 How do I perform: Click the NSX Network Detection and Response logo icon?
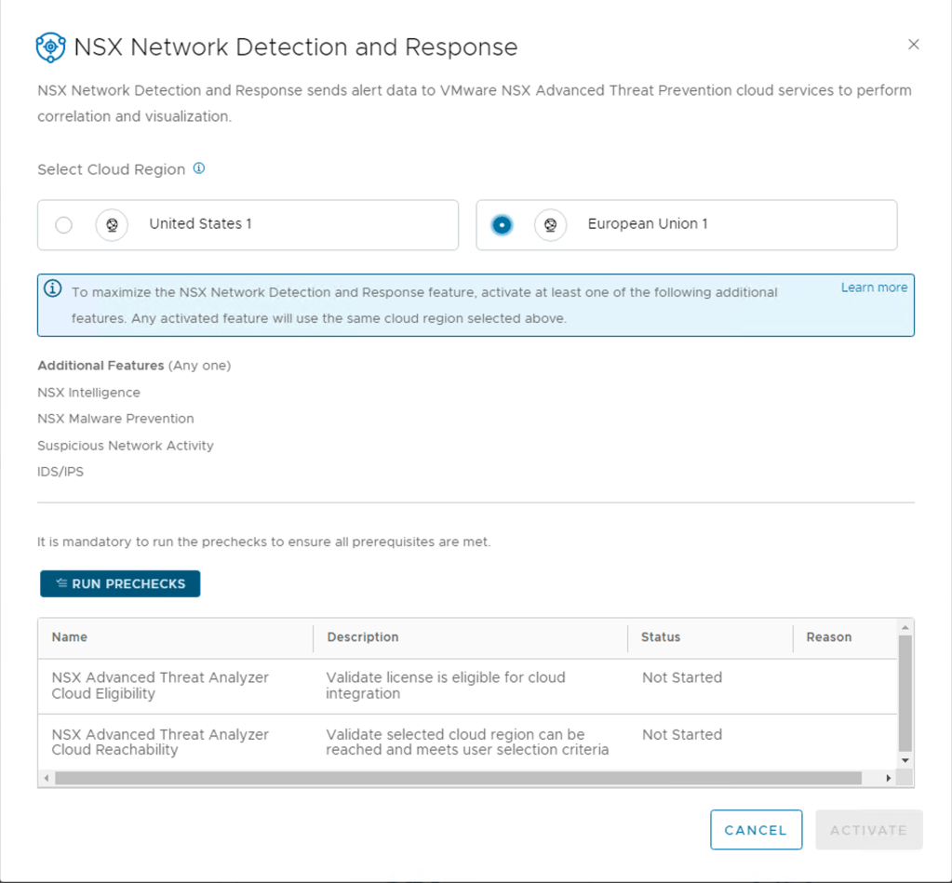click(50, 47)
